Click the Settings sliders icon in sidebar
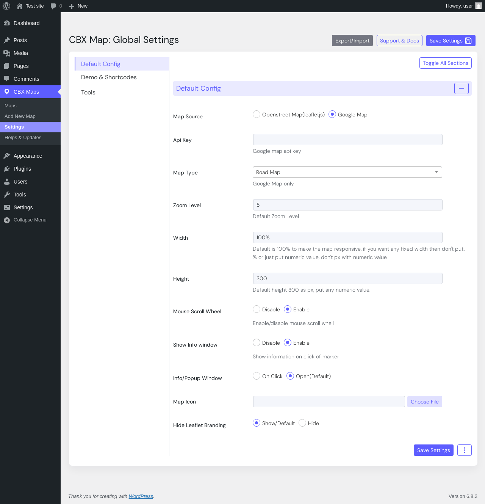 point(7,207)
